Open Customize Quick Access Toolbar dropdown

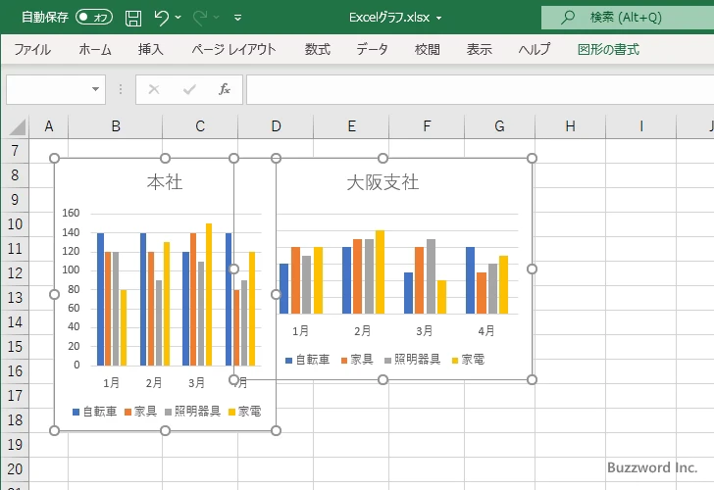pyautogui.click(x=237, y=18)
